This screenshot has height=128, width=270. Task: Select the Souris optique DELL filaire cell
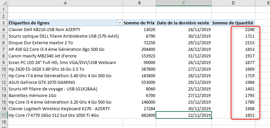tap(65, 36)
